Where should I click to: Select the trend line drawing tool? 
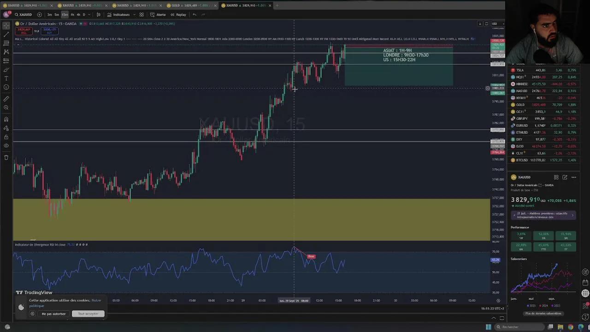coord(6,35)
